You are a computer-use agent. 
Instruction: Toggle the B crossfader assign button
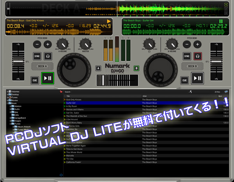point(136,68)
